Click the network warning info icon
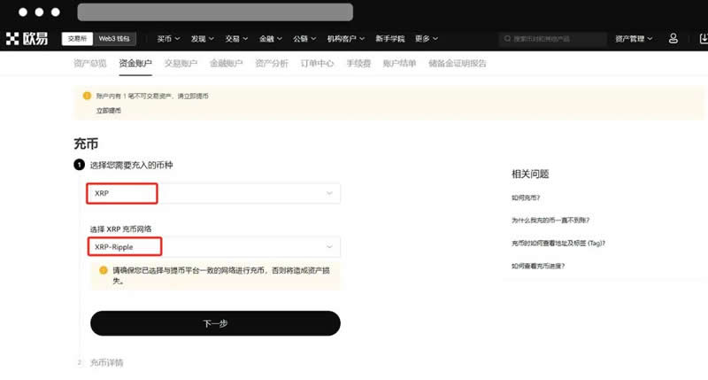Screen dimensions: 708x380 104,270
